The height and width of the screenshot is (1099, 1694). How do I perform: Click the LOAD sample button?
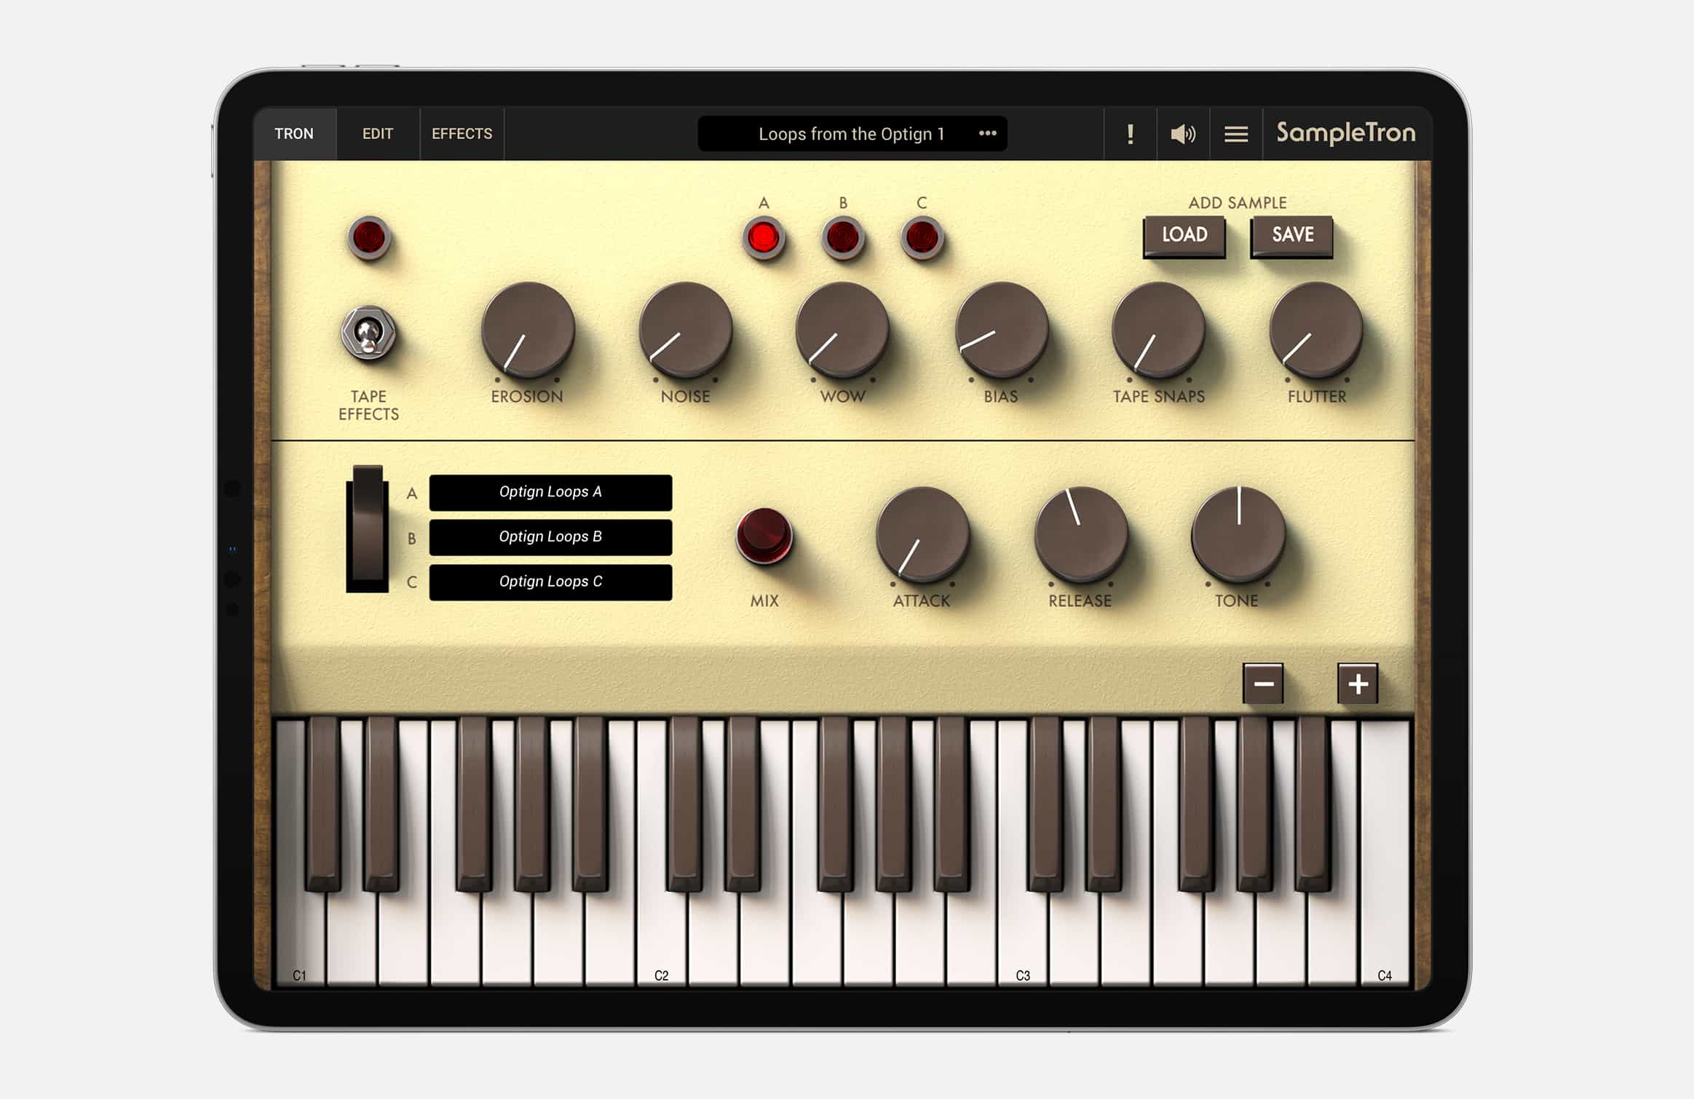pyautogui.click(x=1184, y=236)
